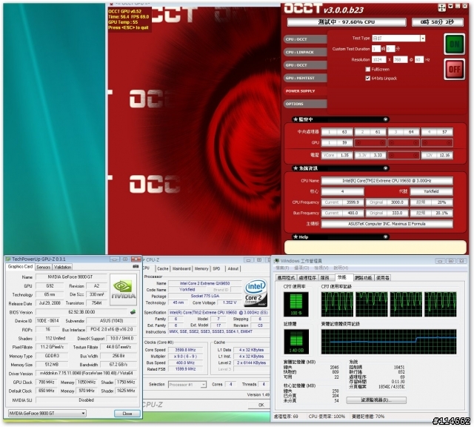474x427 pixels.
Task: Open the OPTIONS tab in OCCT
Action: point(306,104)
